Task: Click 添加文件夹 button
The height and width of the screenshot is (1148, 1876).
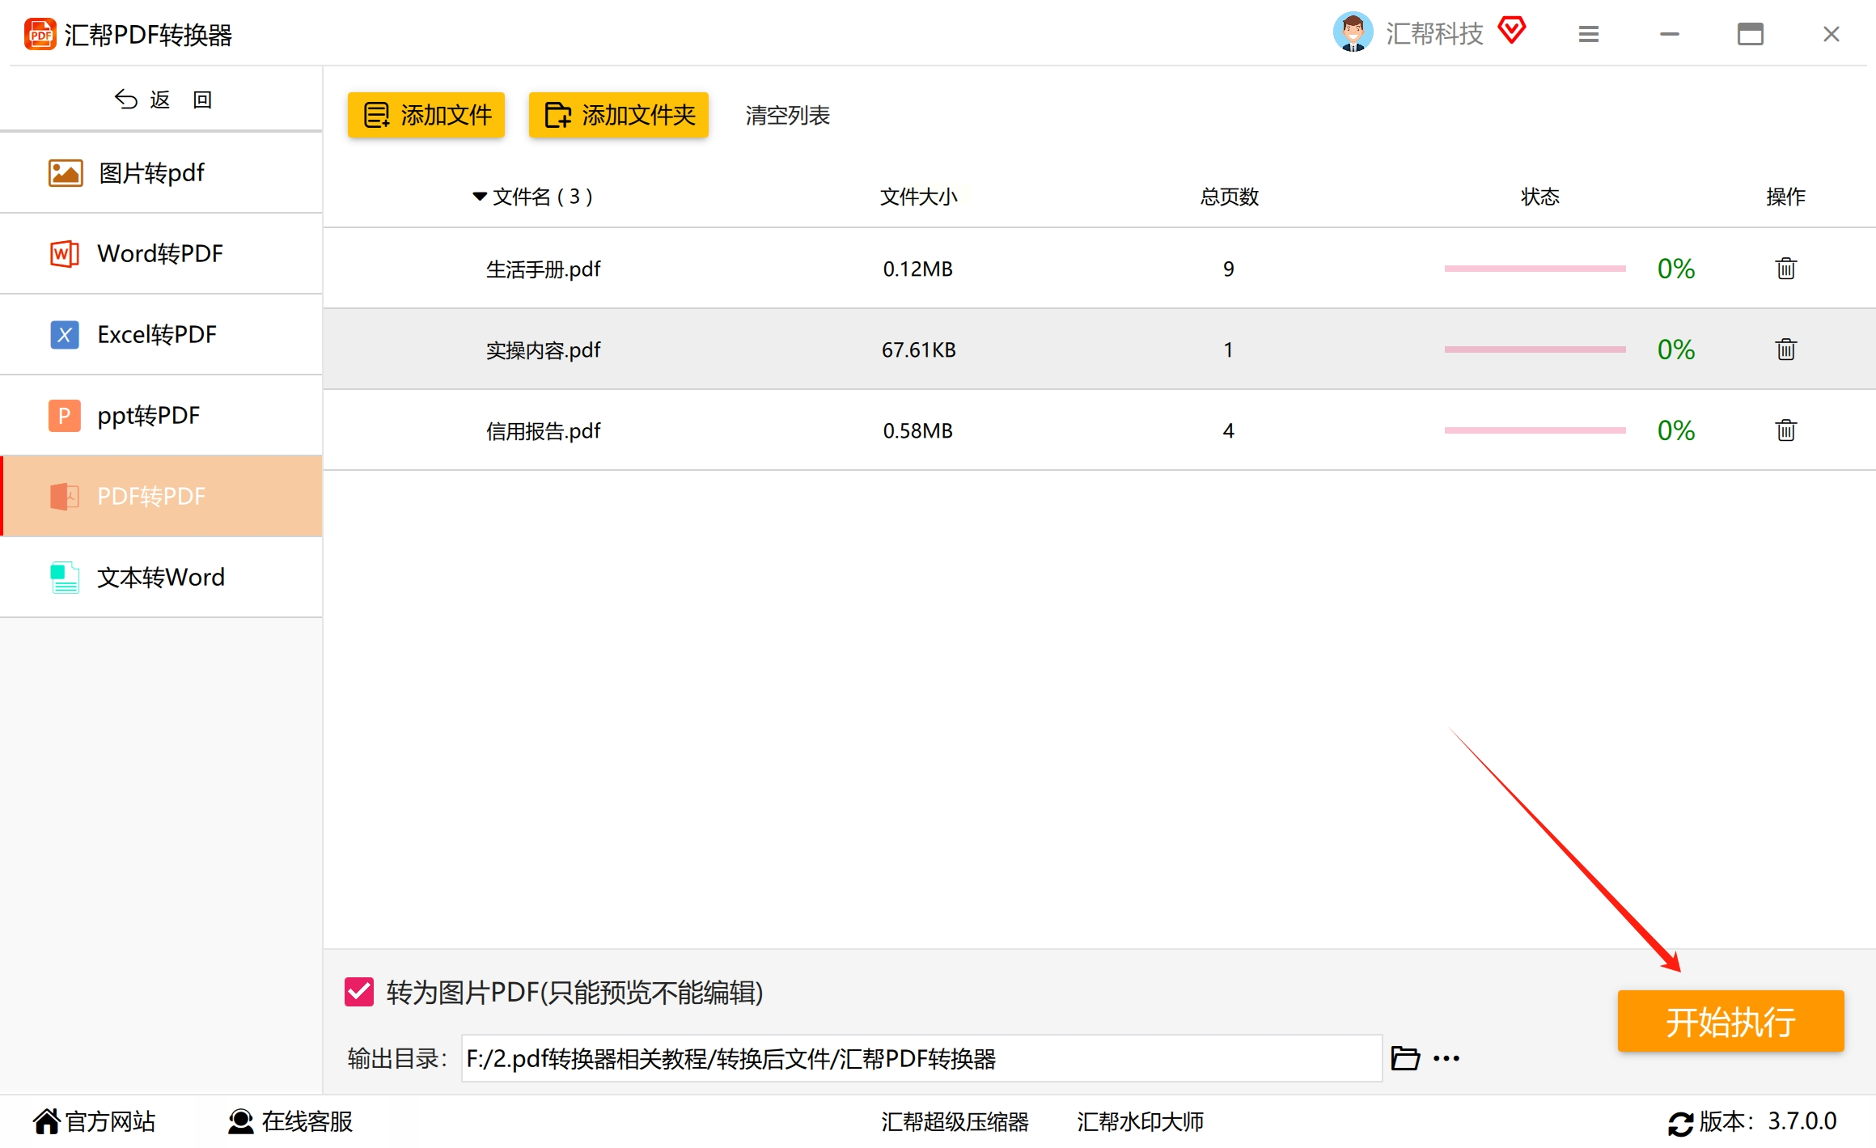Action: pos(619,115)
